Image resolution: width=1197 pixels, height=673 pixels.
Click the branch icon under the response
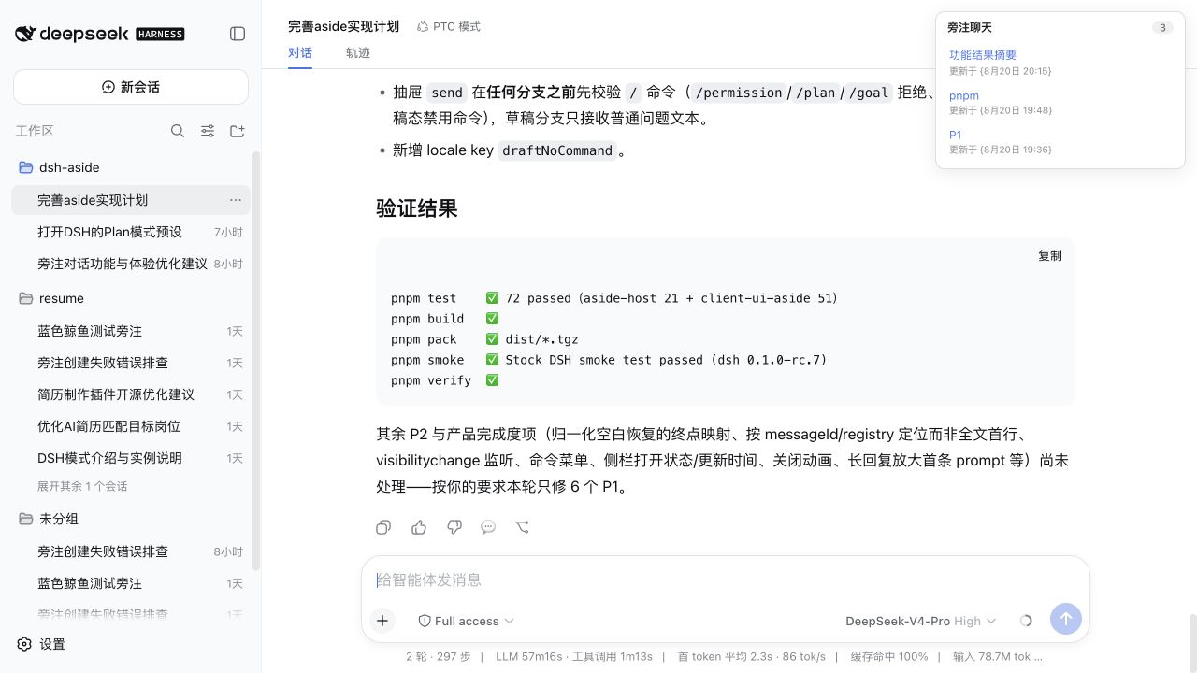coord(523,527)
